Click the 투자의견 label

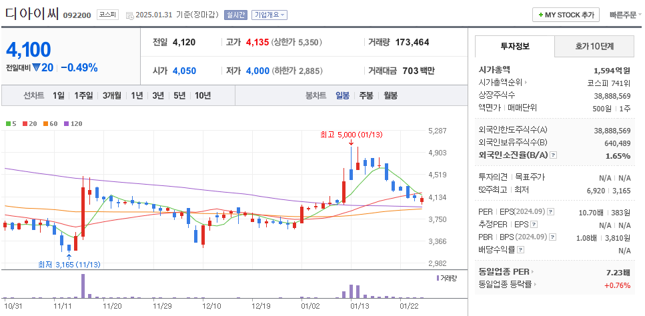point(493,177)
